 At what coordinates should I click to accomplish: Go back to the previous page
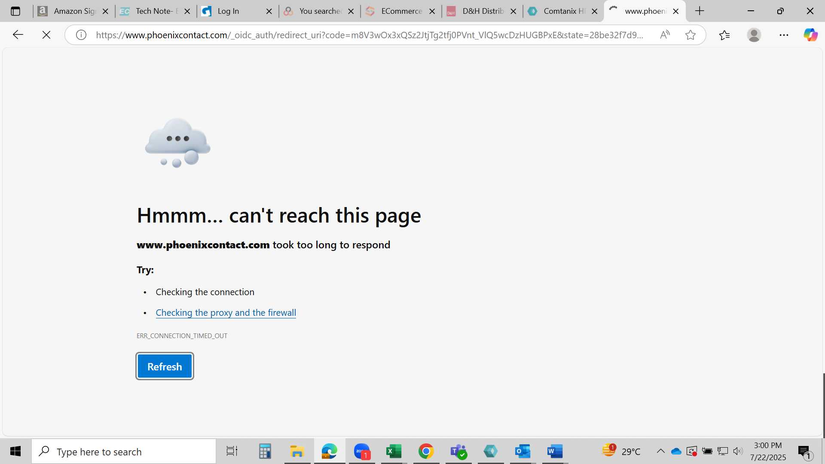click(18, 35)
